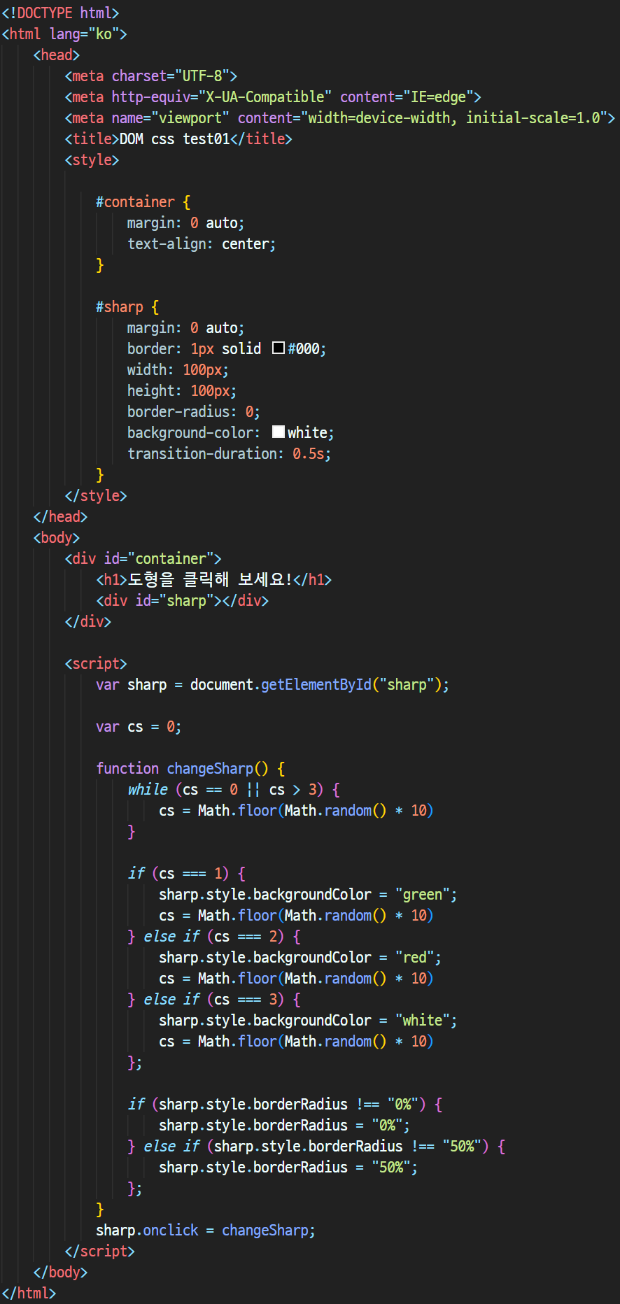620x1304 pixels.
Task: Click the 'height' CSS property name
Action: click(151, 390)
